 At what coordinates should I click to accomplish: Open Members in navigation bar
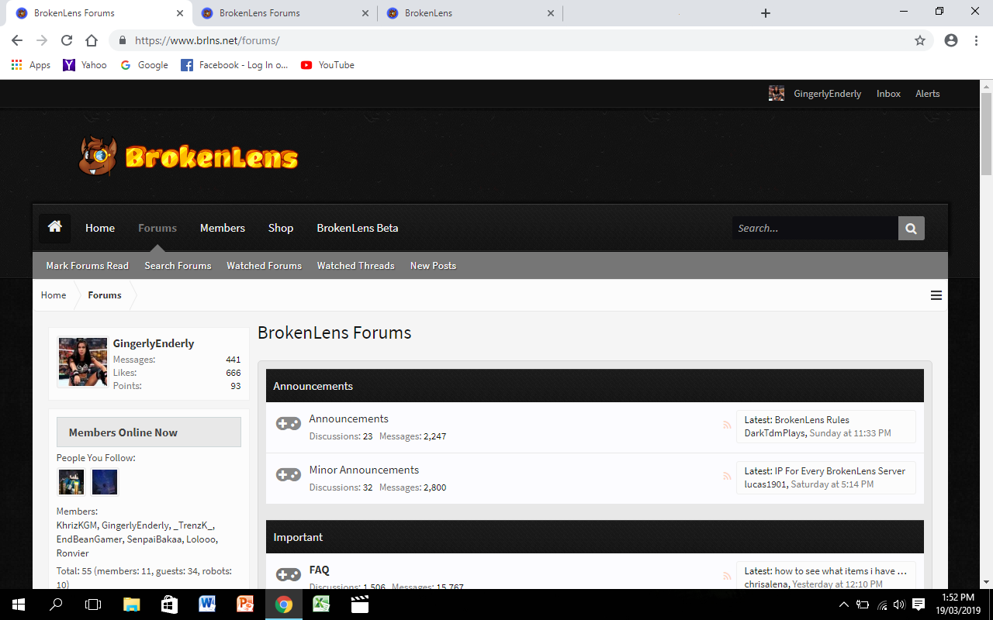223,228
